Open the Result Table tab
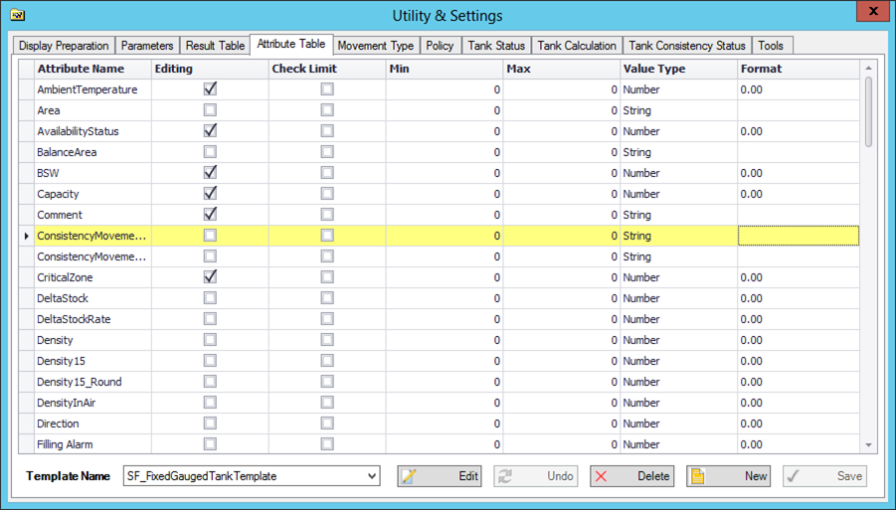 click(215, 46)
